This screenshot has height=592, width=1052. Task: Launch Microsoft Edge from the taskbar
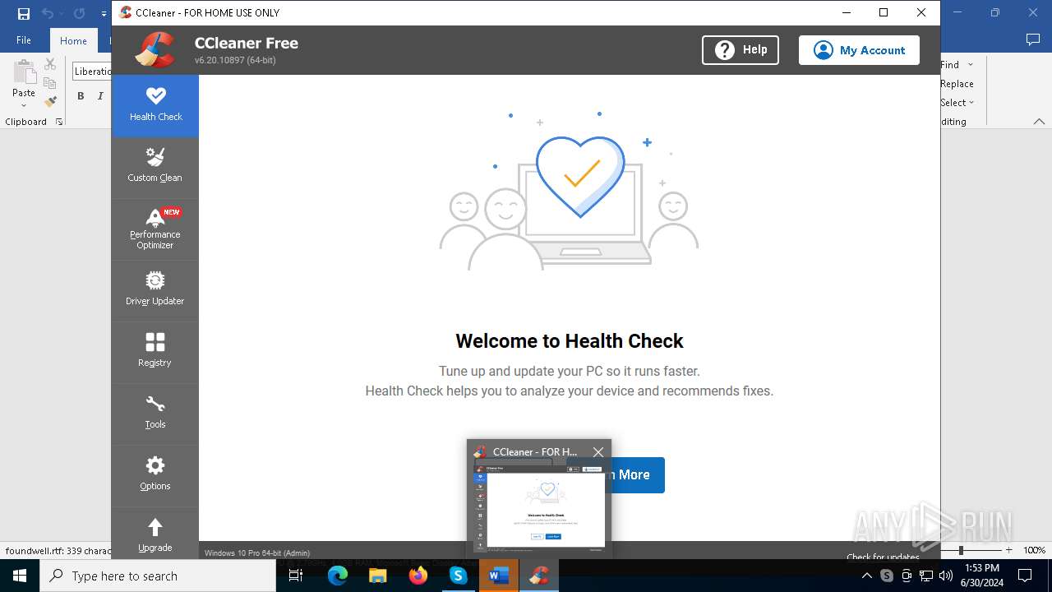tap(338, 576)
